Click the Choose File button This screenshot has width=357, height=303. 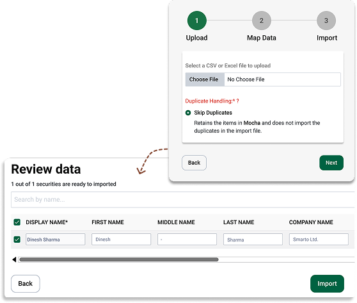click(205, 79)
